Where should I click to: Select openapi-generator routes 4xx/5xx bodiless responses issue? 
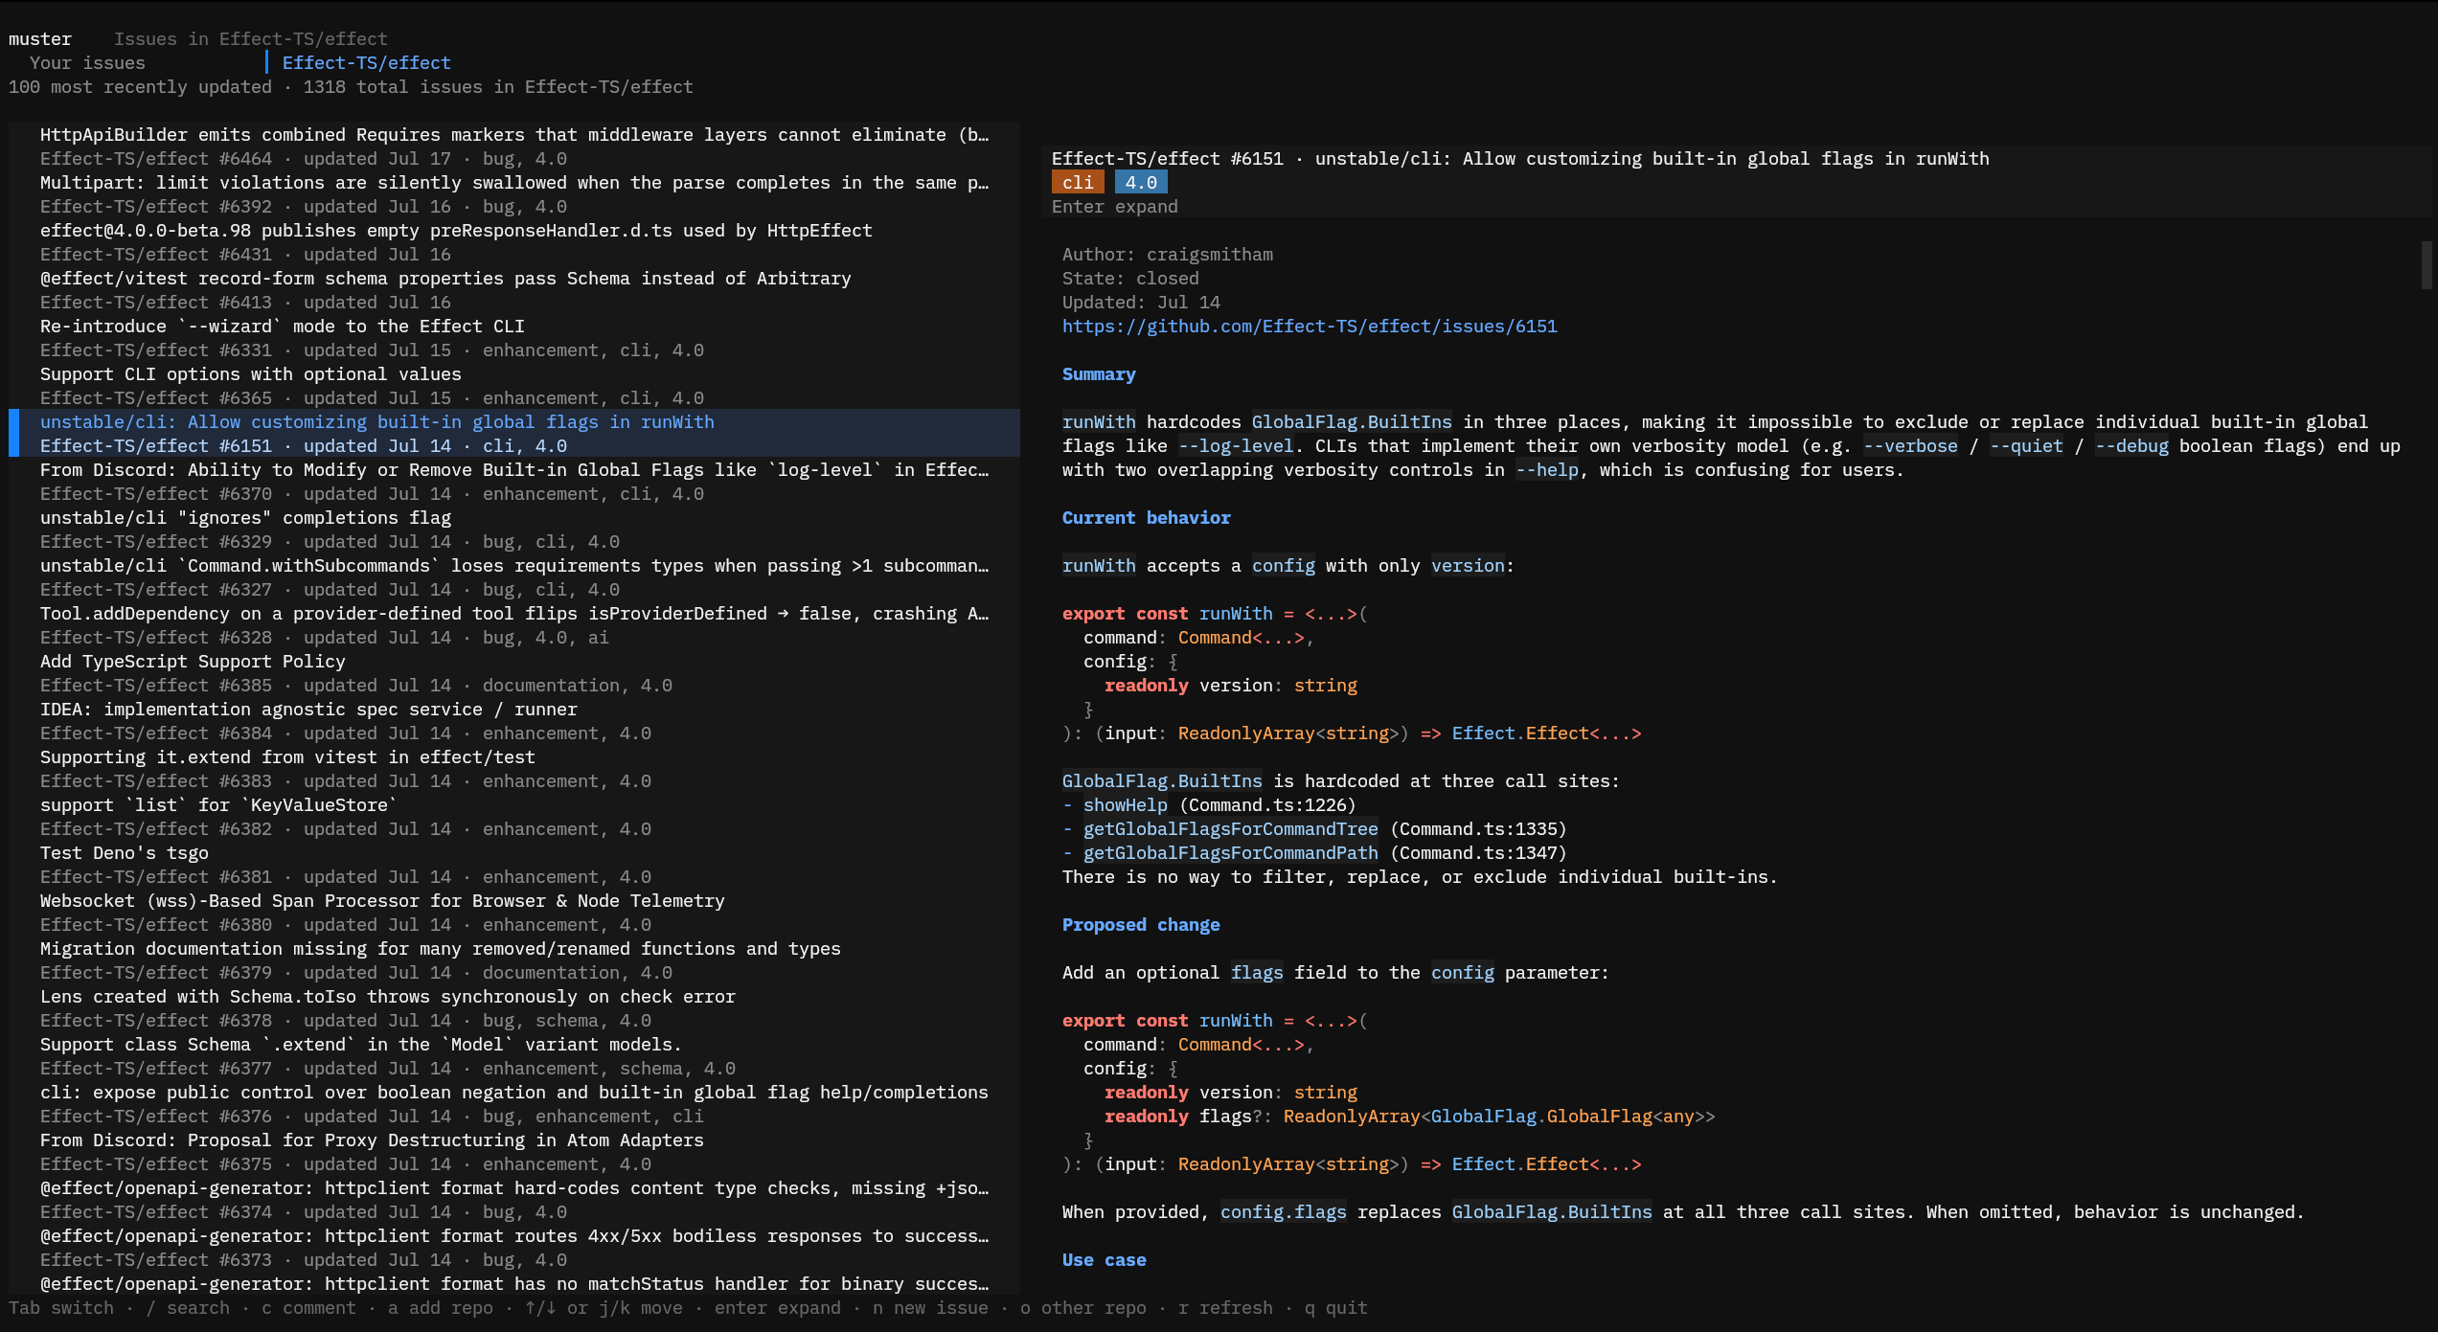point(514,1248)
